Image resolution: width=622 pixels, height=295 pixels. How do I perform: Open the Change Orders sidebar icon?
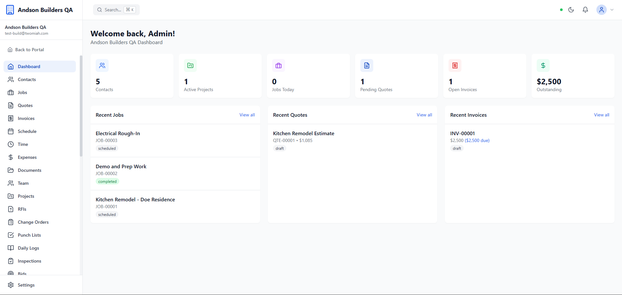click(11, 222)
